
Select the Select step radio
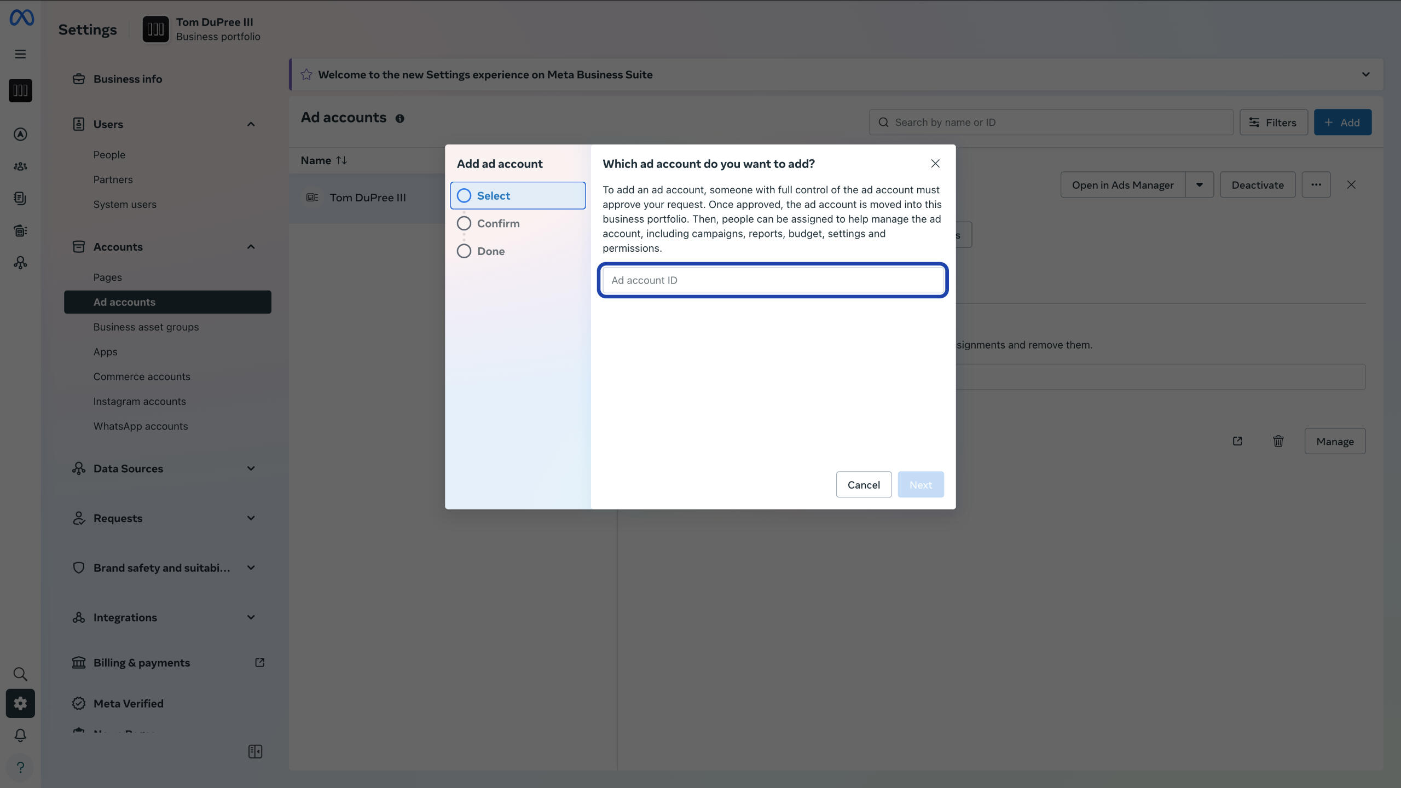[x=464, y=196]
